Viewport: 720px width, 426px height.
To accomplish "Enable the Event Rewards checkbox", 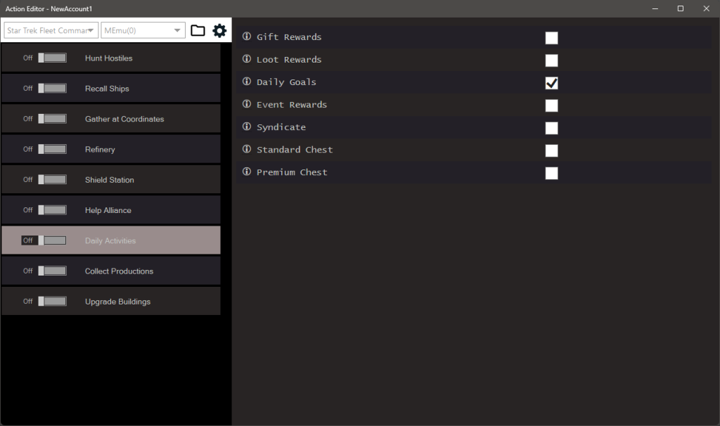I will 551,105.
